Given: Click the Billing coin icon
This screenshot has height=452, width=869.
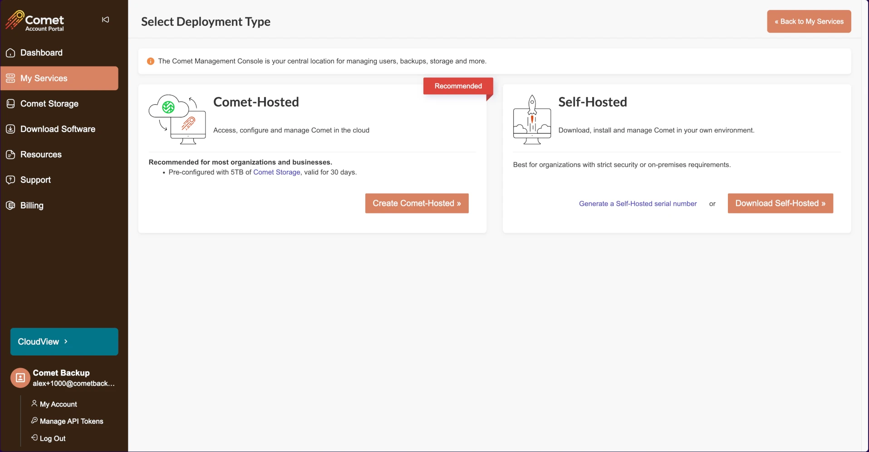Looking at the screenshot, I should 10,205.
